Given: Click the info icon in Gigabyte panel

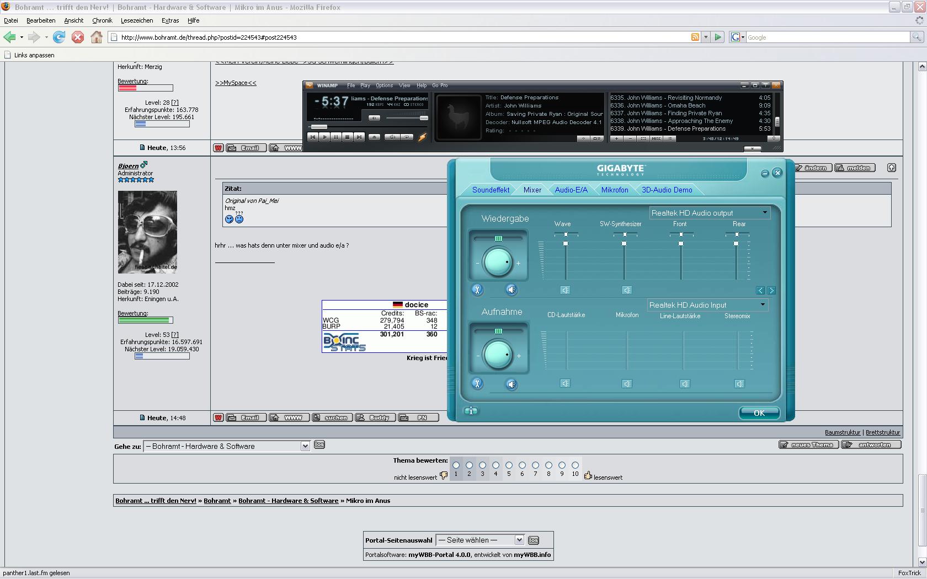Looking at the screenshot, I should pyautogui.click(x=471, y=411).
